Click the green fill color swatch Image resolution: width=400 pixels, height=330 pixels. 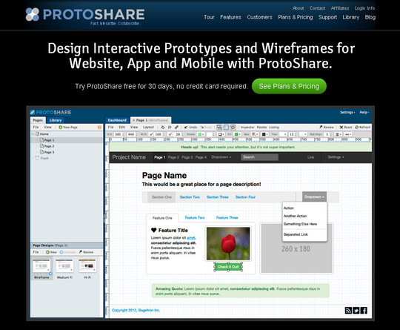236,134
